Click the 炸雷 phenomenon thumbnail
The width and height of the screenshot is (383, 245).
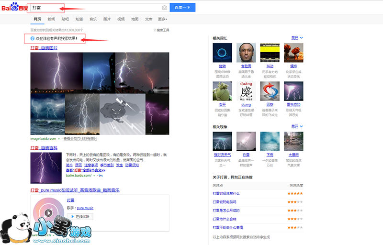coord(246,142)
